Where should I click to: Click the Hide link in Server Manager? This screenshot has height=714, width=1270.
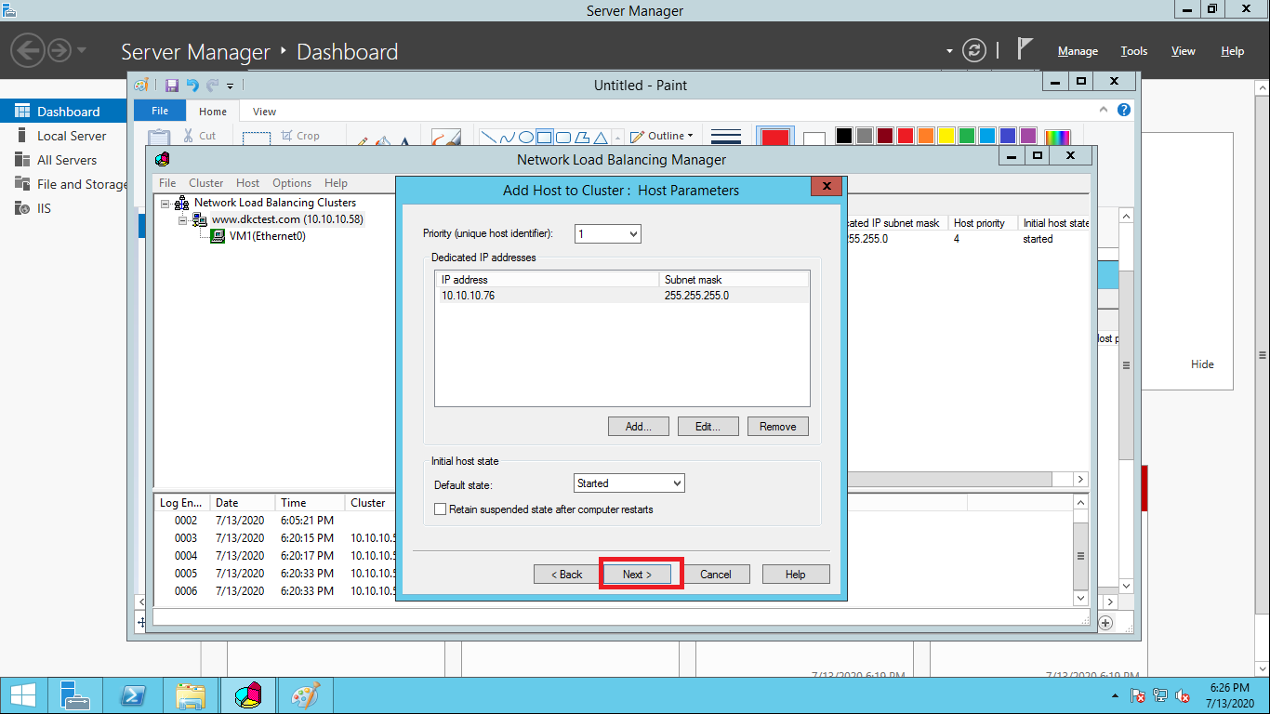pyautogui.click(x=1202, y=364)
